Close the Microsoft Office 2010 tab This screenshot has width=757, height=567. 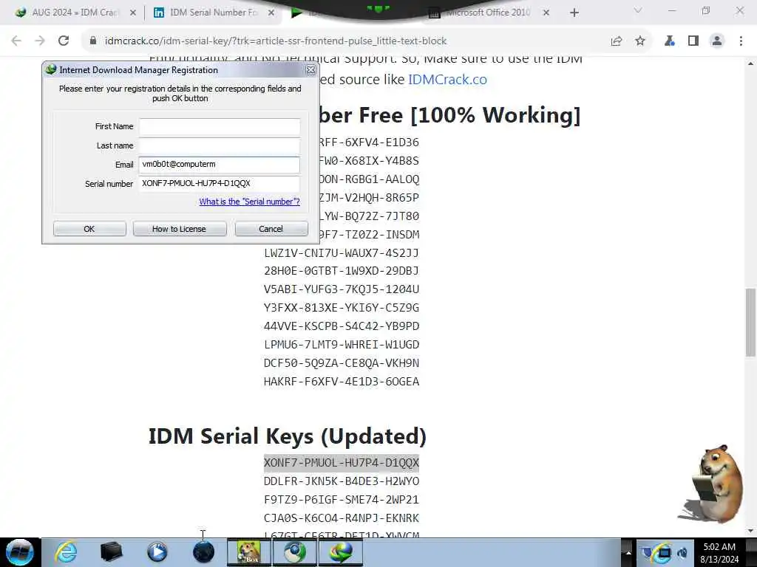pyautogui.click(x=546, y=13)
